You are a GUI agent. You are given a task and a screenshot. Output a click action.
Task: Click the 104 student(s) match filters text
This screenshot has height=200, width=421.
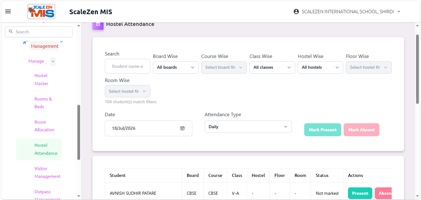[131, 102]
